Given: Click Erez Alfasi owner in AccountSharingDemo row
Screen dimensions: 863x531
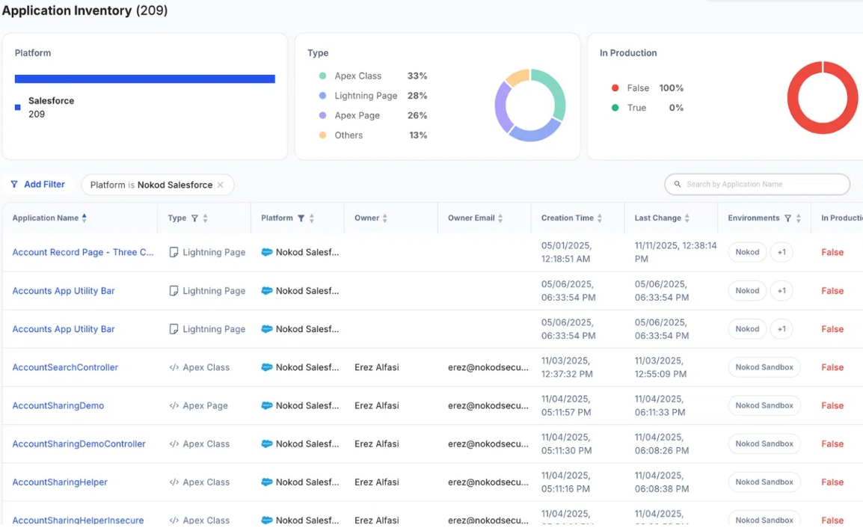Looking at the screenshot, I should (x=376, y=405).
